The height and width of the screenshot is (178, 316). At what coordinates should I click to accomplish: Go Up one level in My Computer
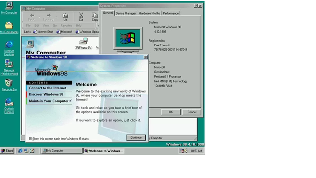tap(65, 17)
